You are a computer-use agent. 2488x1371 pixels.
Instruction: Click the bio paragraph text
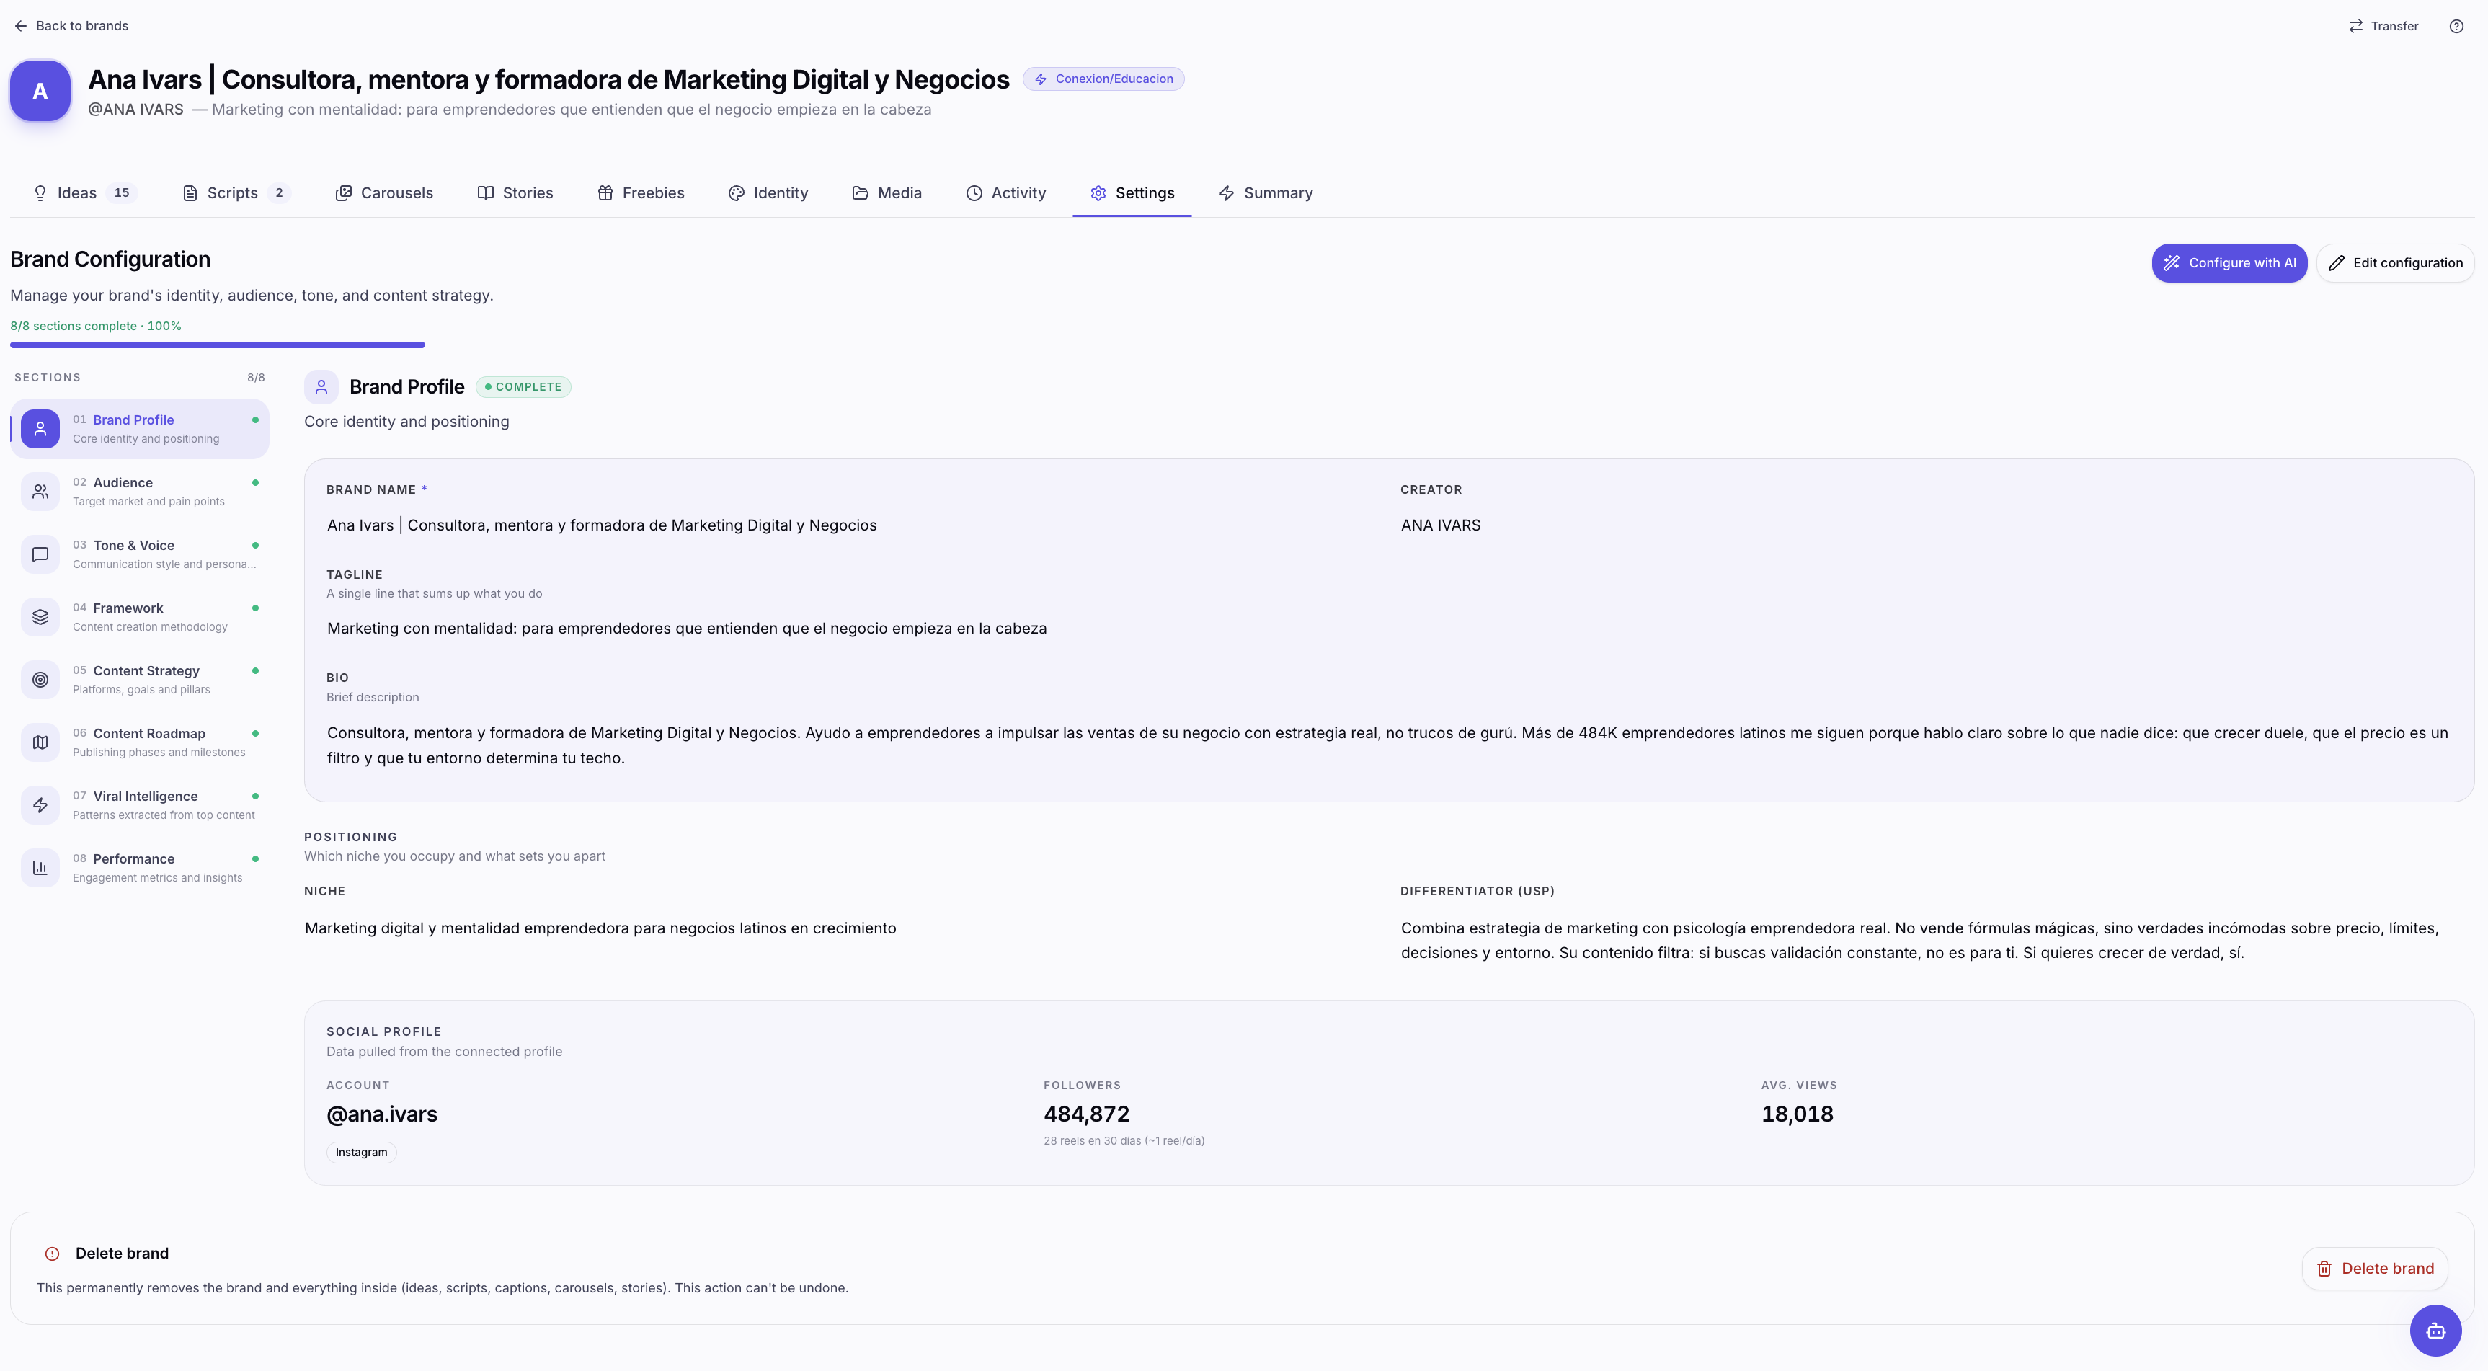(x=1387, y=746)
